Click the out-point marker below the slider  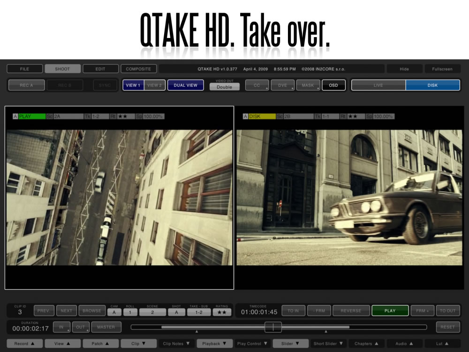pyautogui.click(x=326, y=332)
